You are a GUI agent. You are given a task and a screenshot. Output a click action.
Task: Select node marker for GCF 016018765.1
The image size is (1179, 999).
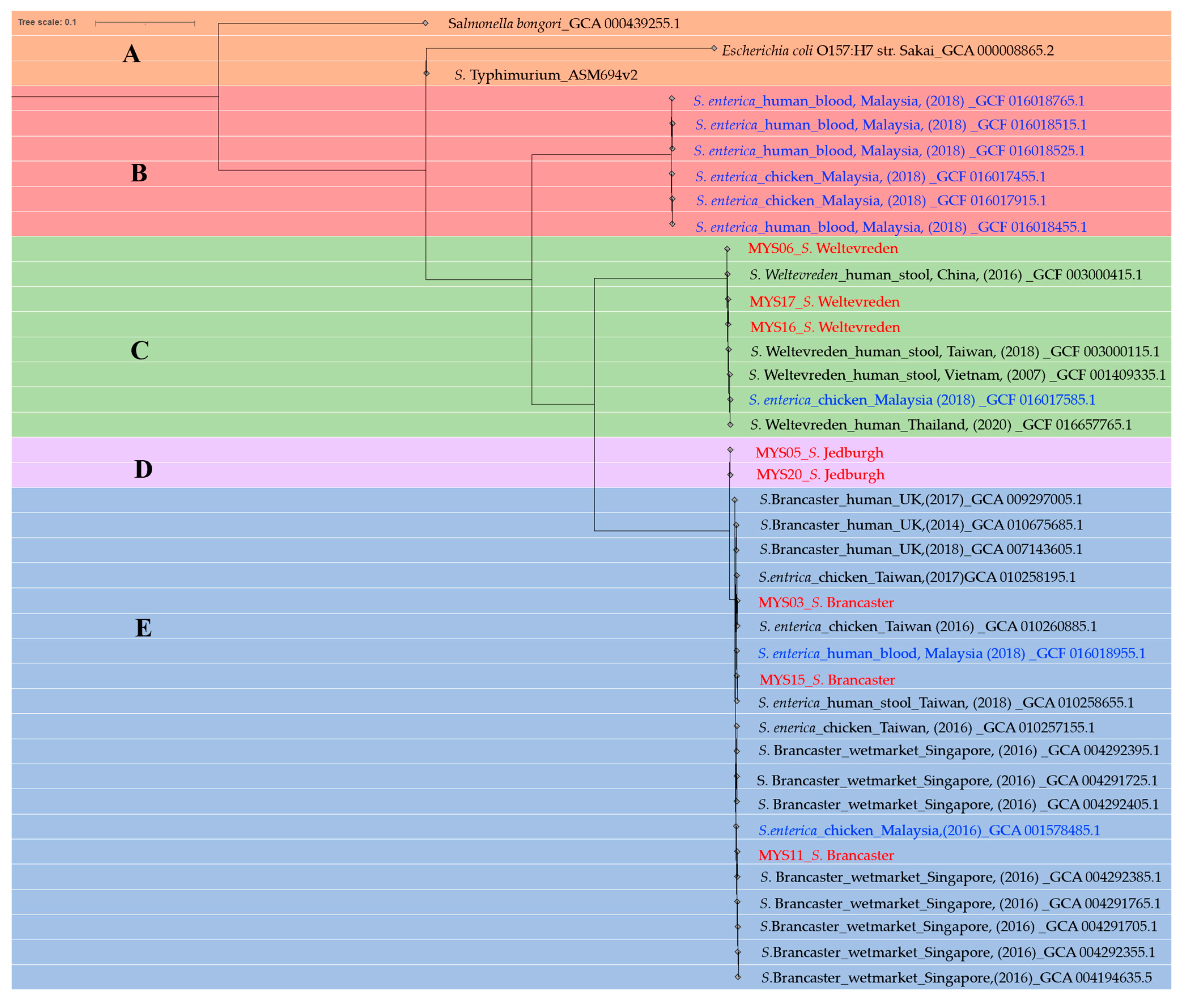672,99
